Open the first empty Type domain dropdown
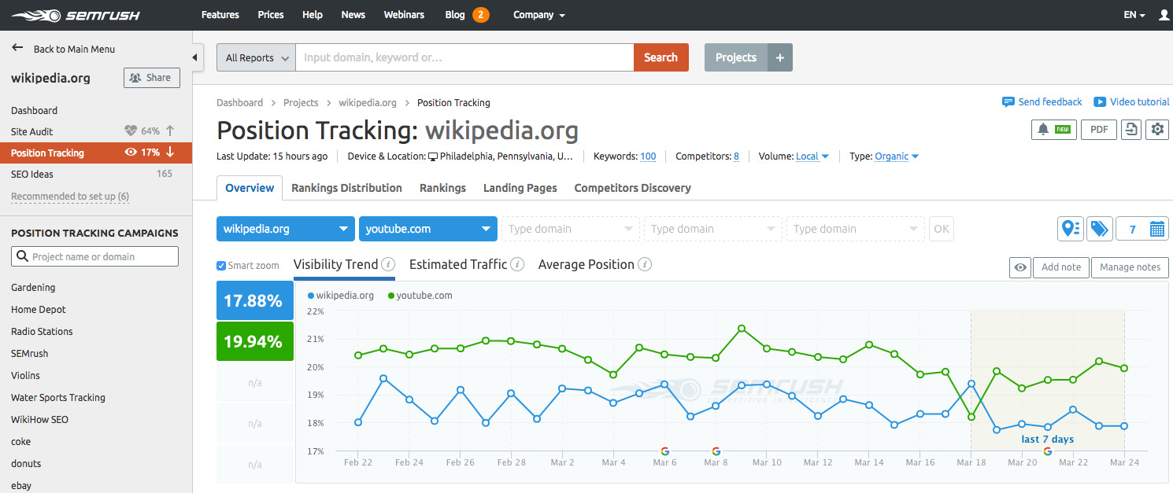 570,229
